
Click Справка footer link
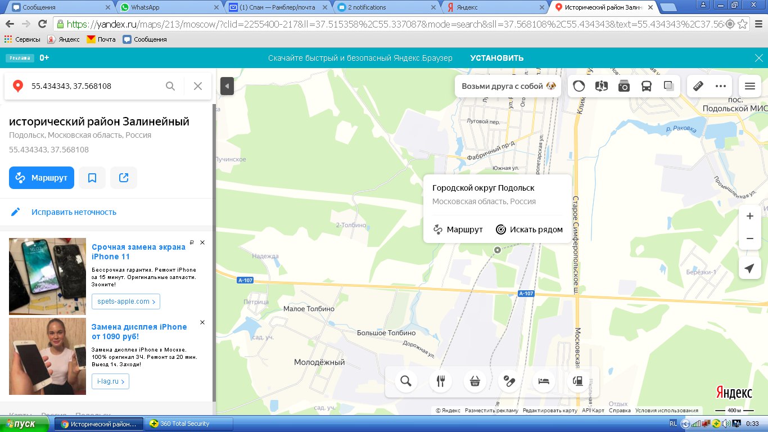pyautogui.click(x=620, y=411)
